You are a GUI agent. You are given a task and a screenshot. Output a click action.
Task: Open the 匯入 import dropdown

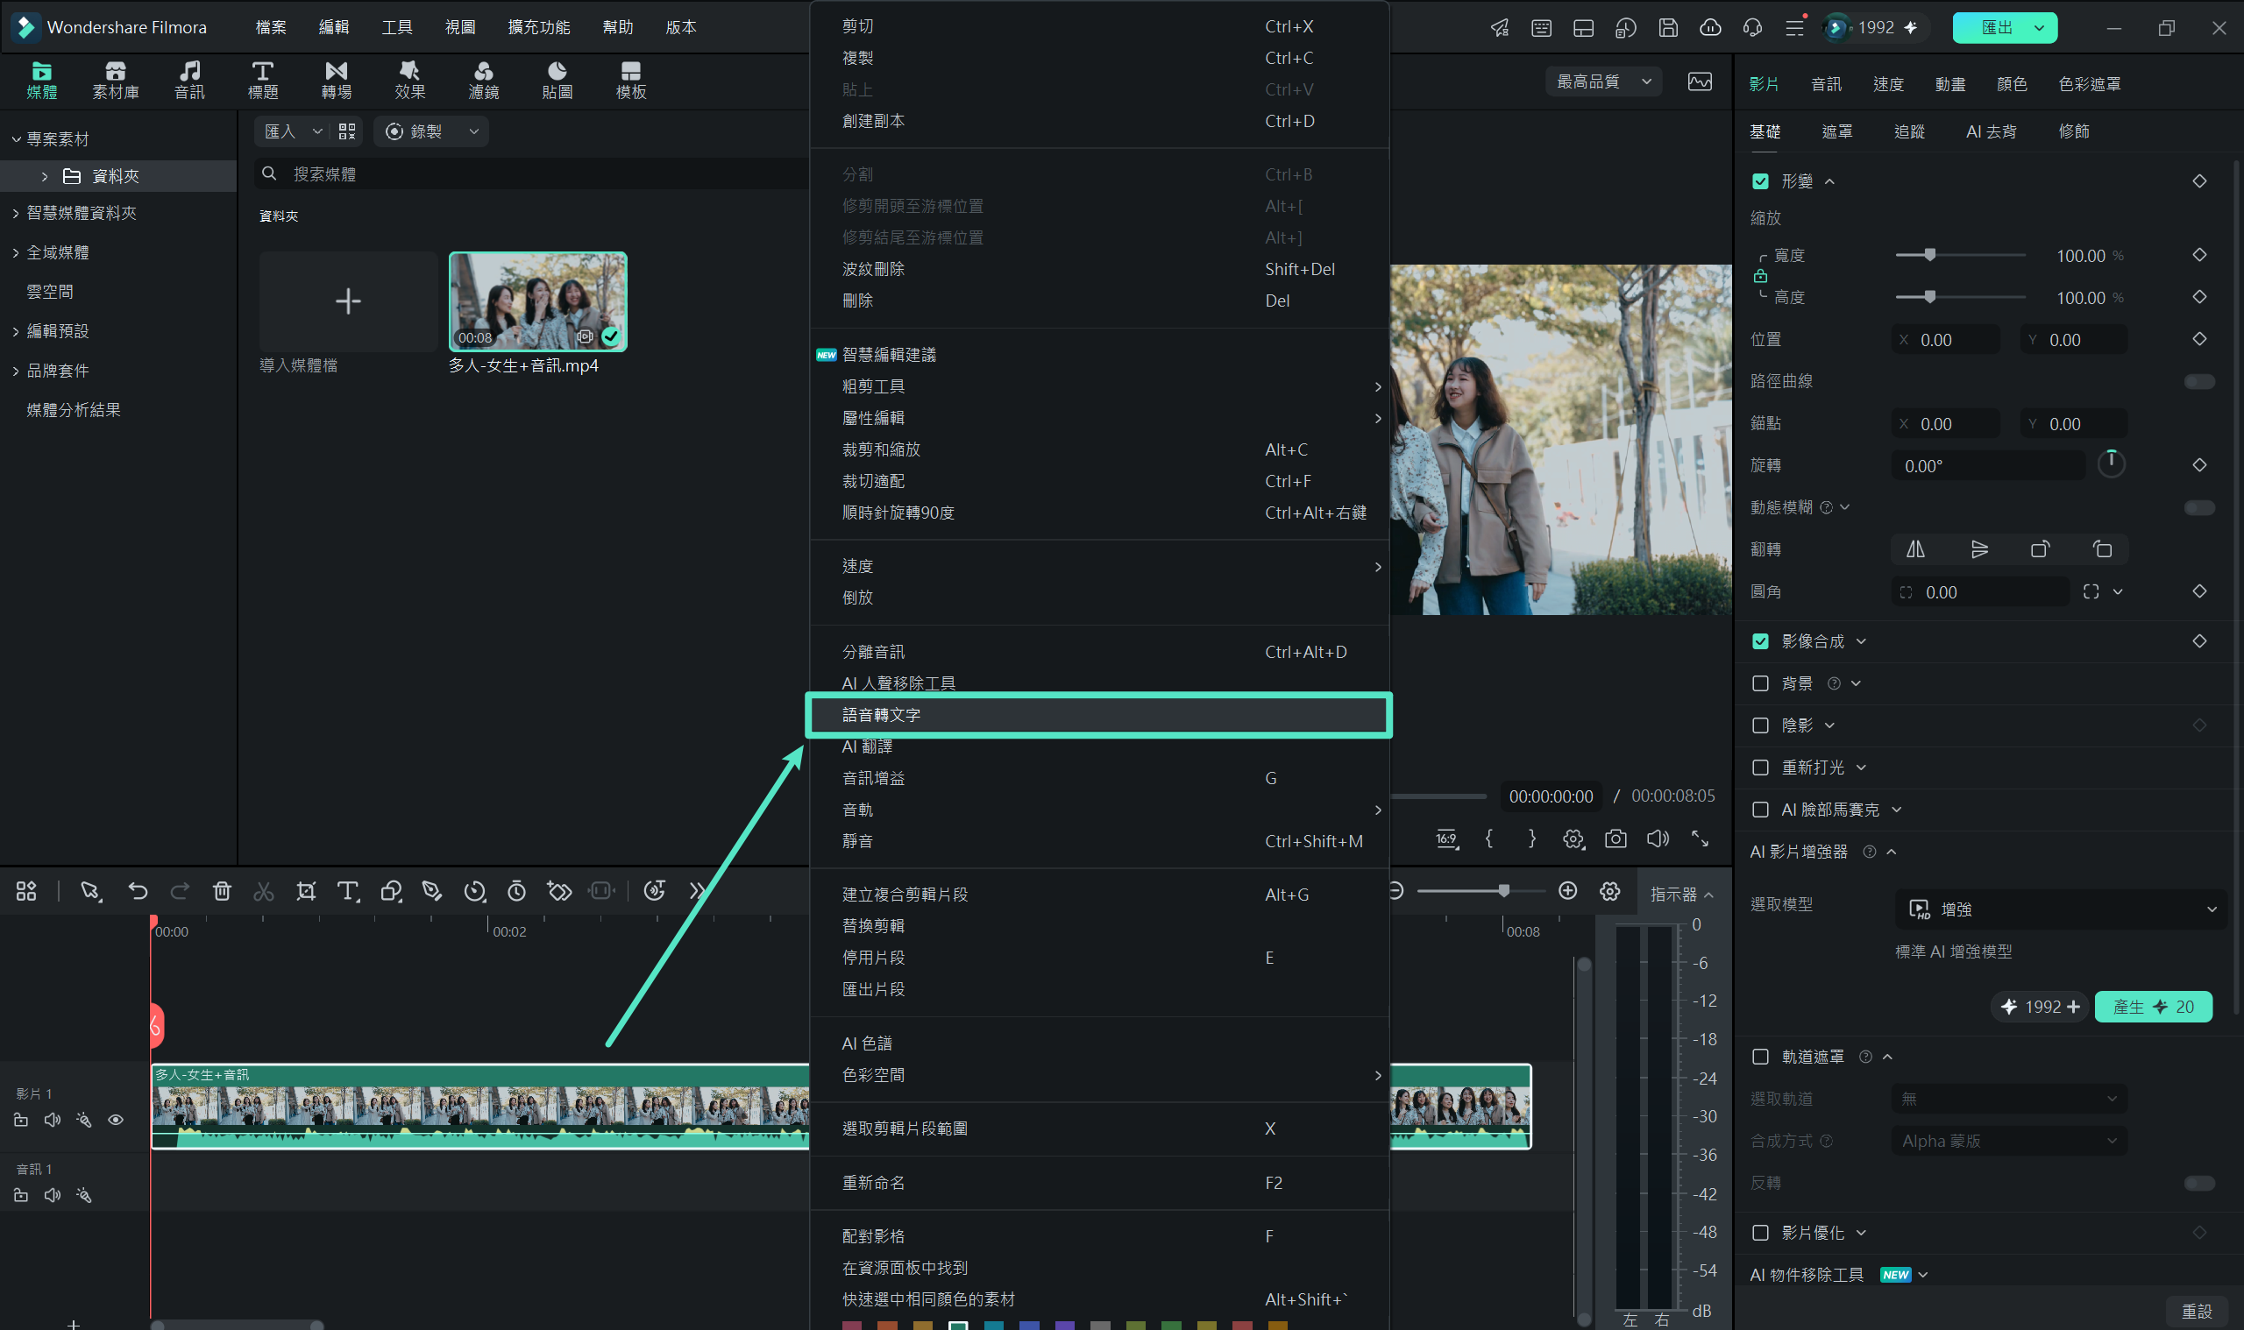click(291, 131)
